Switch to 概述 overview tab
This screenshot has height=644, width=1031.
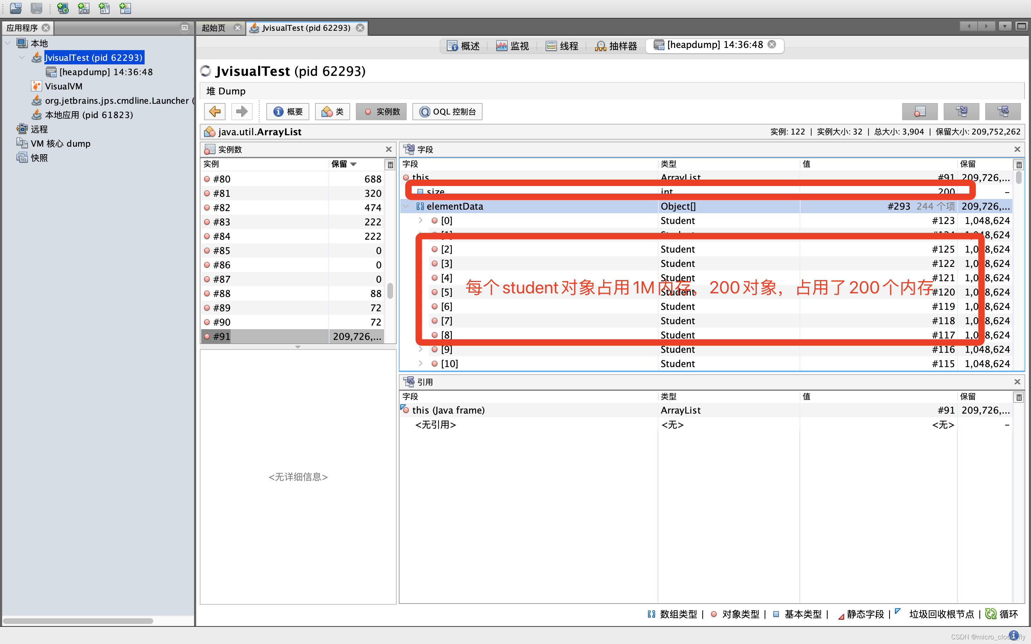pos(463,45)
